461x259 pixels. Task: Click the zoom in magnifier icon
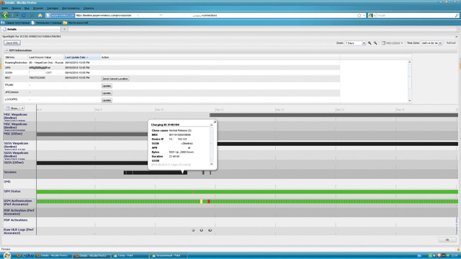point(370,43)
